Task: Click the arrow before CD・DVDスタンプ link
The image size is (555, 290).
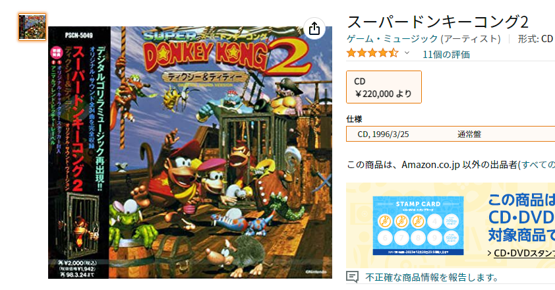Action: pos(490,253)
